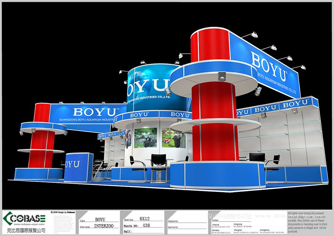Select the 'Guangzhou' contact entry
Screen dimensions: 334x236
pos(272,231)
